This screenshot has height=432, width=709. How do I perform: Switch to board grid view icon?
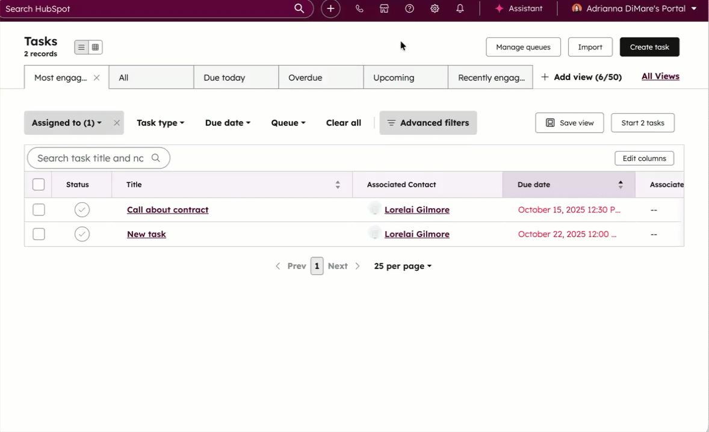click(96, 47)
